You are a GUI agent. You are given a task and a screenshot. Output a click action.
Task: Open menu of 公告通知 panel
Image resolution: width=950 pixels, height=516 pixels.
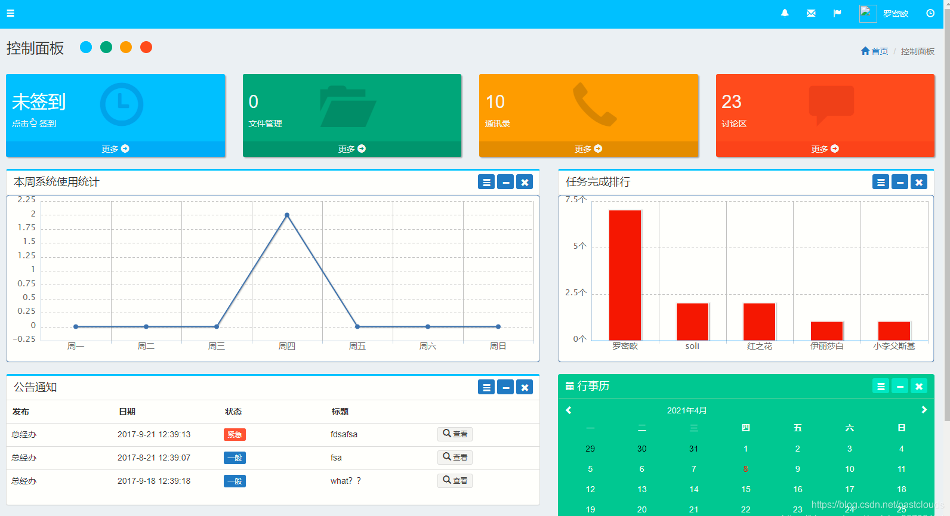pyautogui.click(x=486, y=387)
